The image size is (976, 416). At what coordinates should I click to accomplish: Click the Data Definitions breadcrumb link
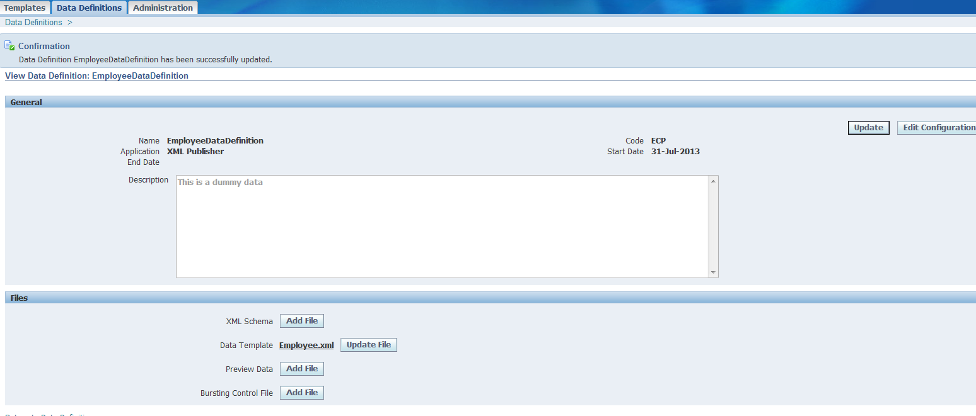coord(33,22)
